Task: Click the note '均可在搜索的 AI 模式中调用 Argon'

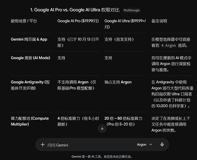Action: 171,61
